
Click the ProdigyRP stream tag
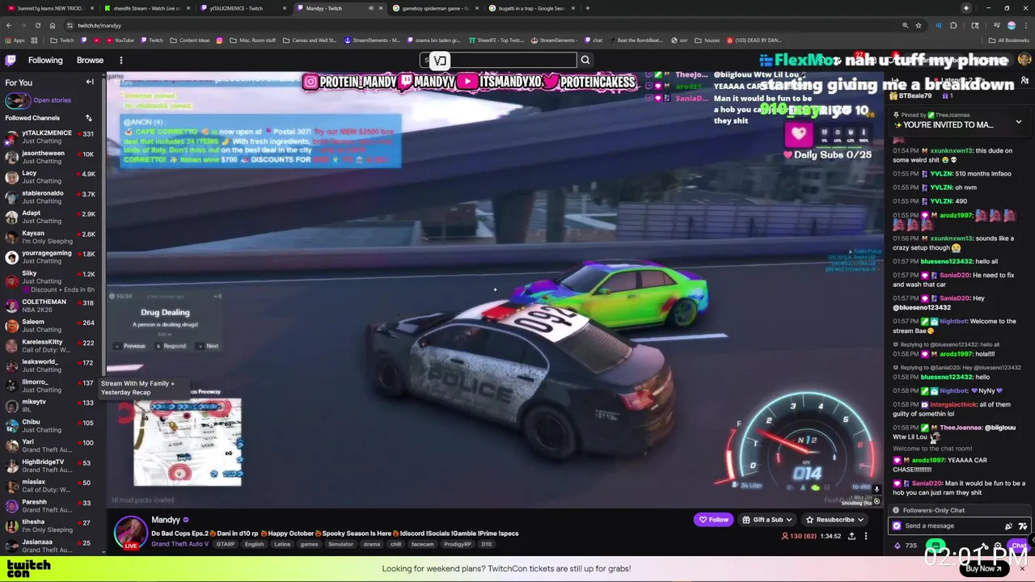coord(458,544)
